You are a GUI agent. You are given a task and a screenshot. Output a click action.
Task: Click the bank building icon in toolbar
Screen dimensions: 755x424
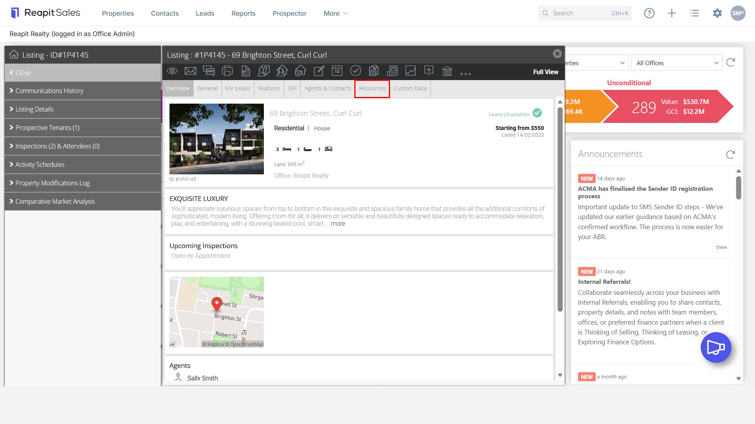point(447,71)
